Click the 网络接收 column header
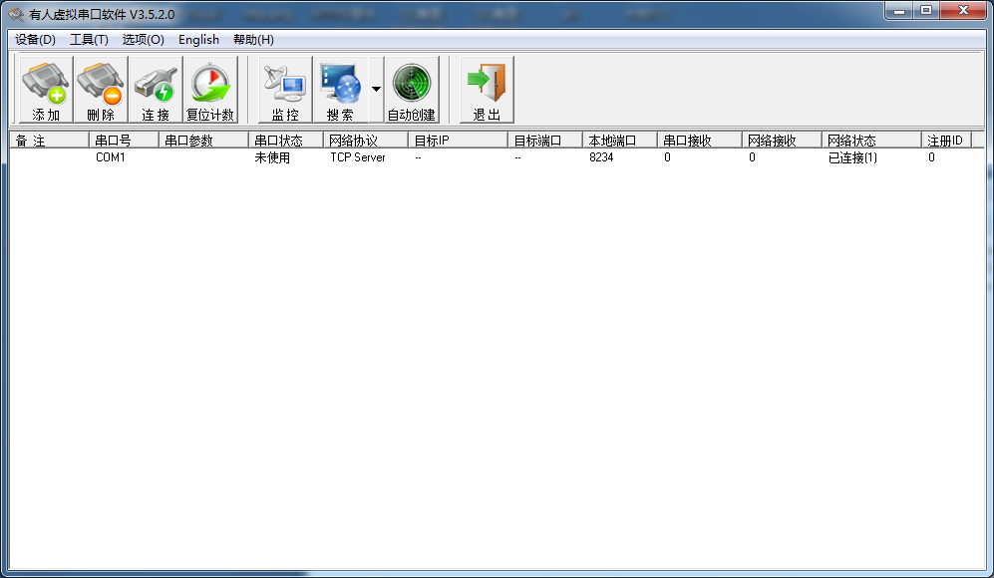994x578 pixels. pos(782,141)
